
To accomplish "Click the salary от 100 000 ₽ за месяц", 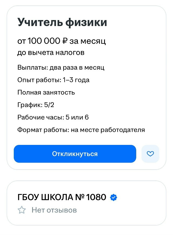I will tap(62, 41).
